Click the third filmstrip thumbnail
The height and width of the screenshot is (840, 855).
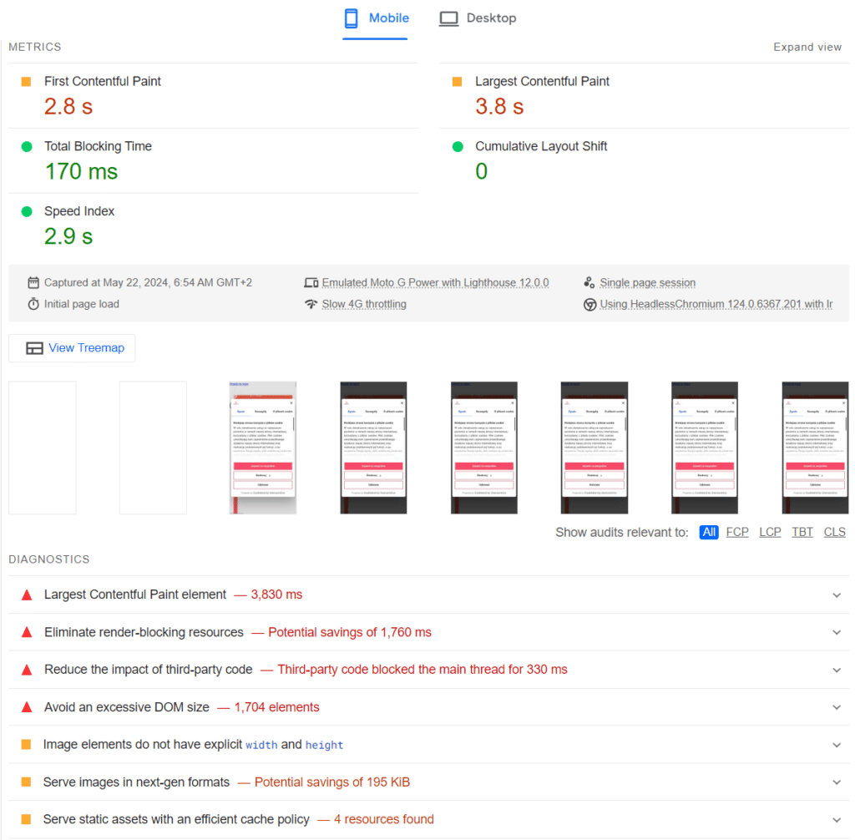(x=262, y=447)
